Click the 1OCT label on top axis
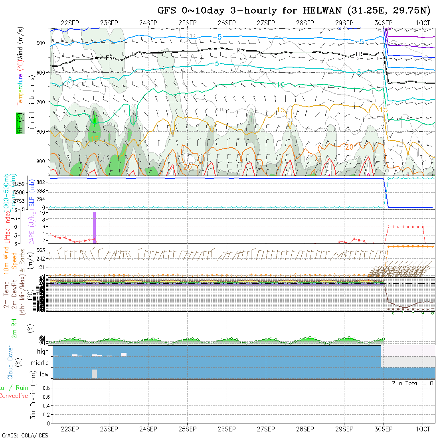 point(423,23)
